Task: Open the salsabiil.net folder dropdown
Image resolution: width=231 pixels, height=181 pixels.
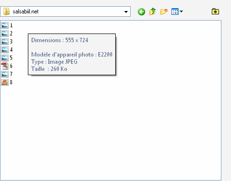Action: pos(126,12)
